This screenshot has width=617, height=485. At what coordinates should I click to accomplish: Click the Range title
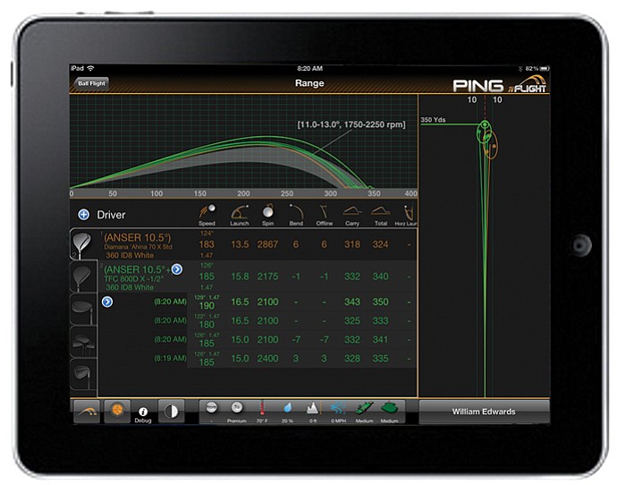[x=309, y=83]
